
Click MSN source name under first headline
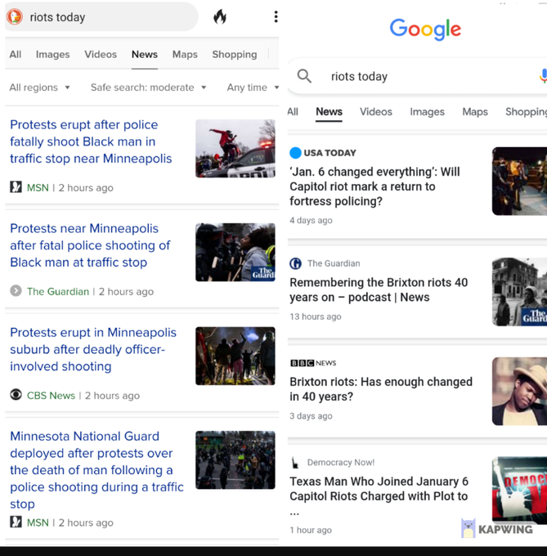pos(38,187)
